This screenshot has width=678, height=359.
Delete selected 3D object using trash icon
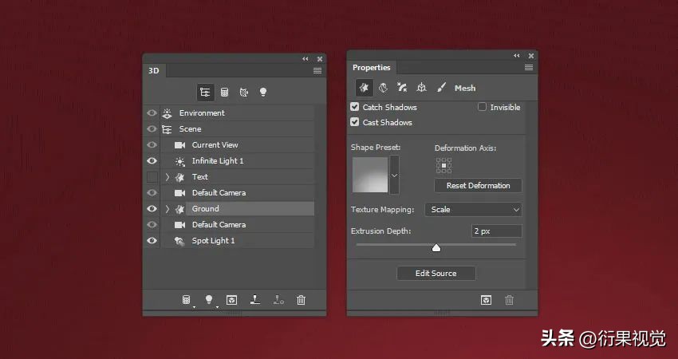click(x=301, y=300)
